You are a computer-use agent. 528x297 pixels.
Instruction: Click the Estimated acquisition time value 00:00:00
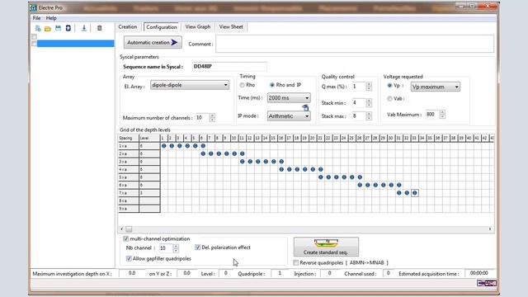coord(479,273)
